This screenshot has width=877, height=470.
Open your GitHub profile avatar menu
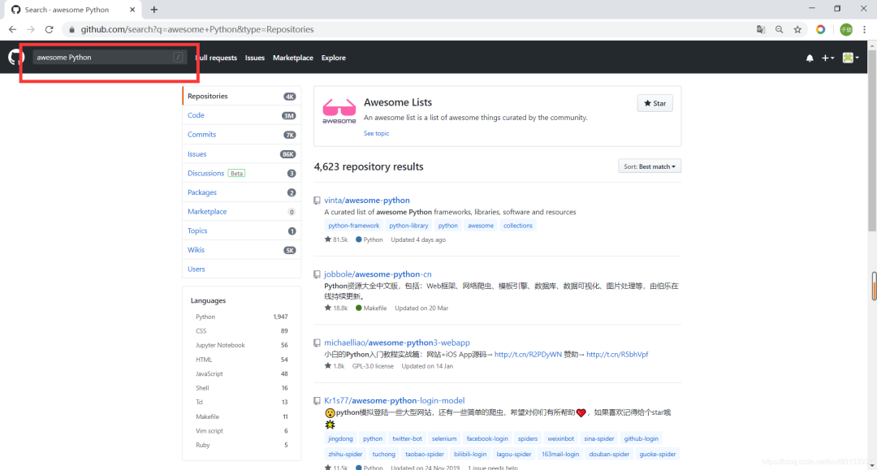pos(847,58)
